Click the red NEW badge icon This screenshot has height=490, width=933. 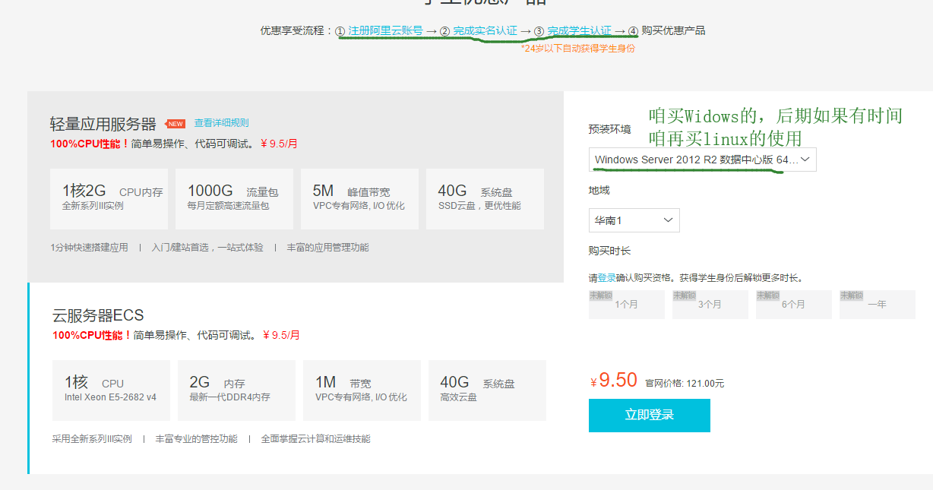pos(176,124)
